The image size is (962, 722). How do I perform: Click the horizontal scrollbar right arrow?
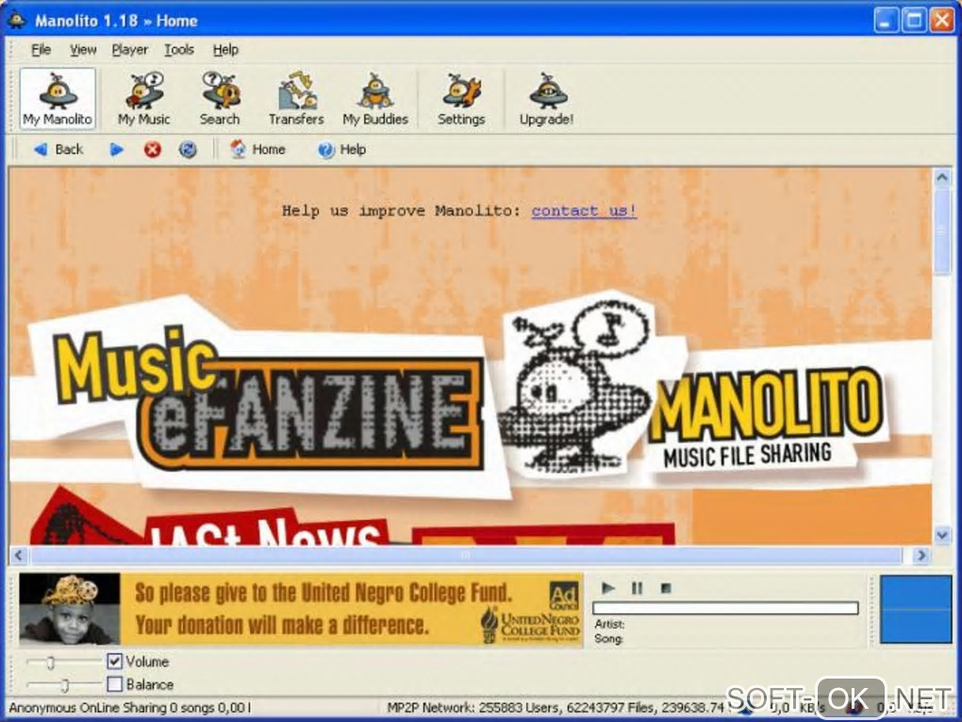pyautogui.click(x=921, y=556)
